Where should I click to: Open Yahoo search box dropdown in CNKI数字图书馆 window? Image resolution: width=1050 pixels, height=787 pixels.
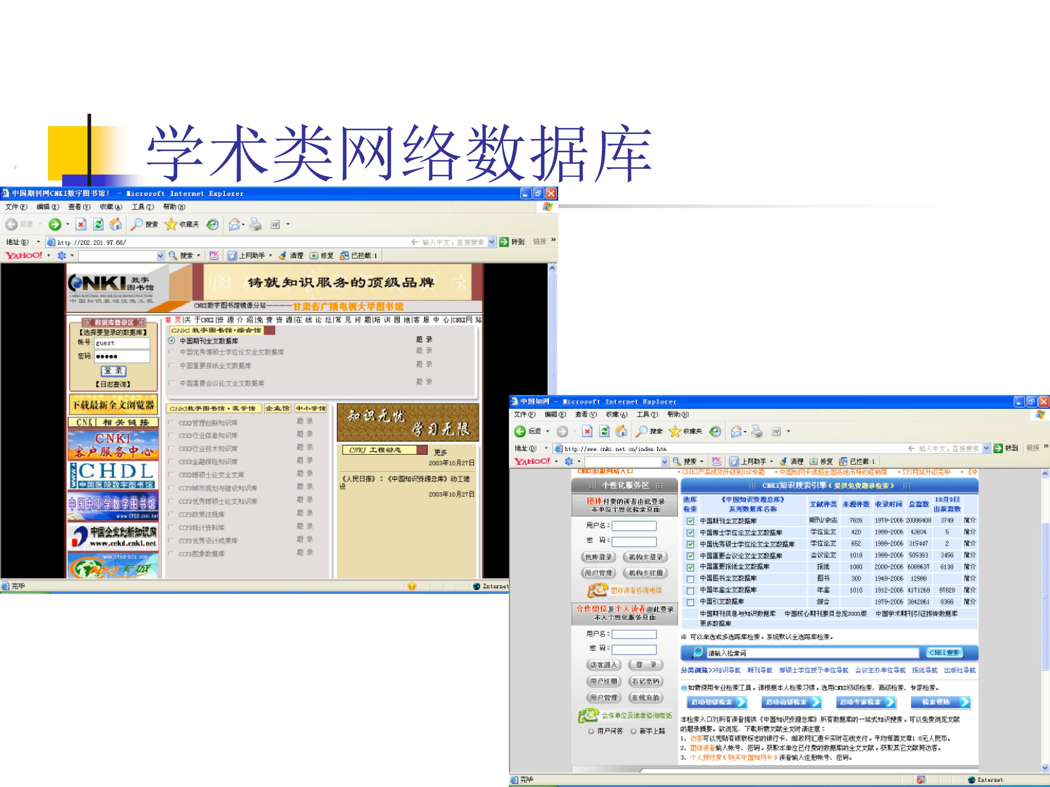pos(160,256)
